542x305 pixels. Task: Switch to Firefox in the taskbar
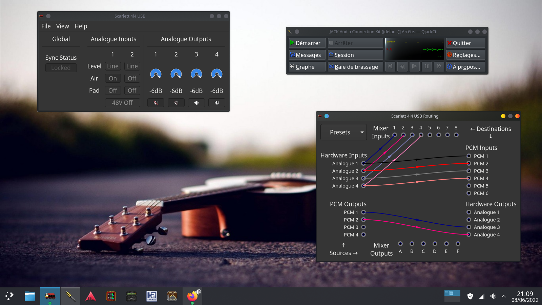tap(192, 296)
